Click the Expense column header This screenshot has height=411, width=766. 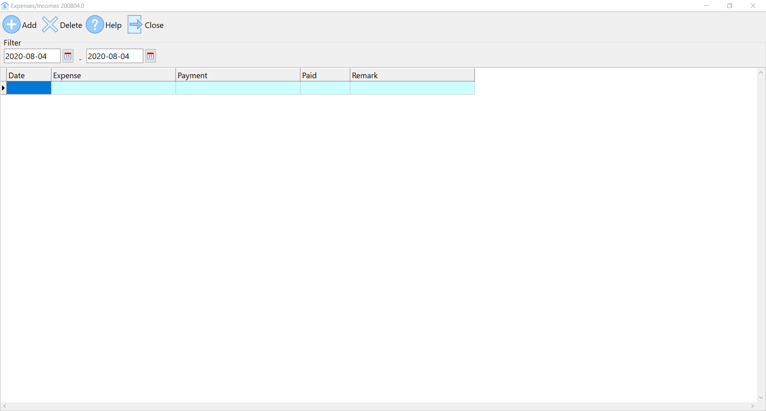(x=114, y=75)
